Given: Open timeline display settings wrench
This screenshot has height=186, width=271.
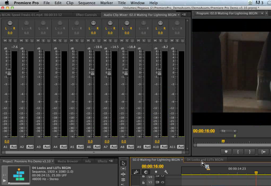Looking at the screenshot, I should [166, 172].
